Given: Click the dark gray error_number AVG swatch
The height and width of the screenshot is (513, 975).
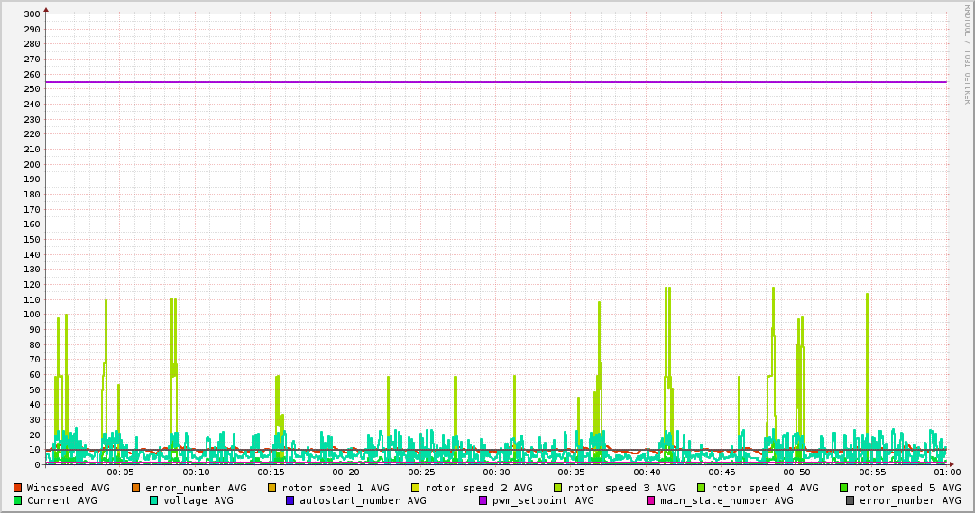Looking at the screenshot, I should (x=850, y=500).
